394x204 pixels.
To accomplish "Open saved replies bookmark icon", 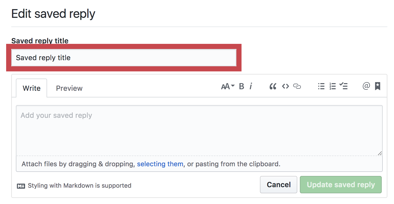I will [x=378, y=86].
